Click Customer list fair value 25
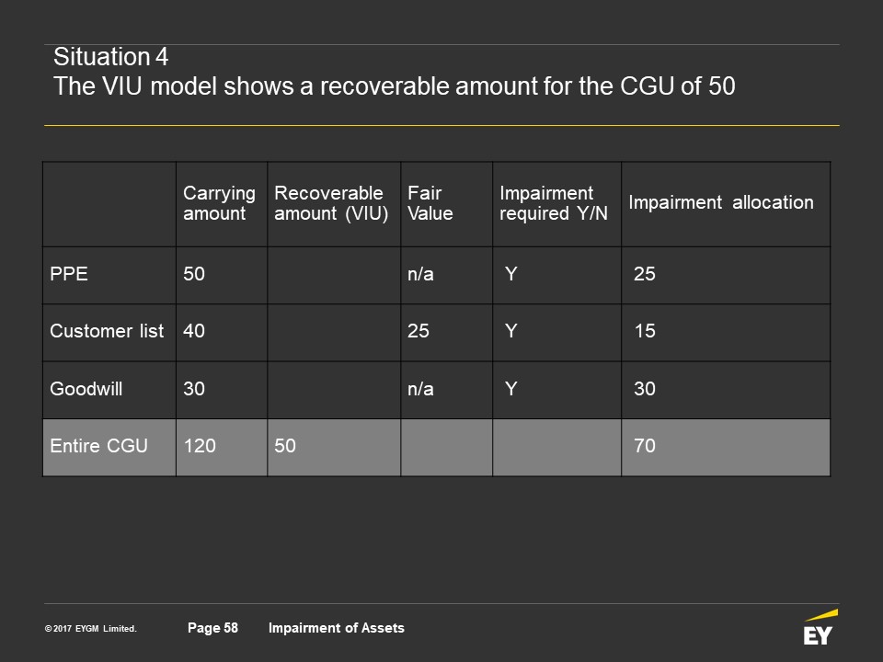Viewport: 883px width, 662px height. coord(419,331)
